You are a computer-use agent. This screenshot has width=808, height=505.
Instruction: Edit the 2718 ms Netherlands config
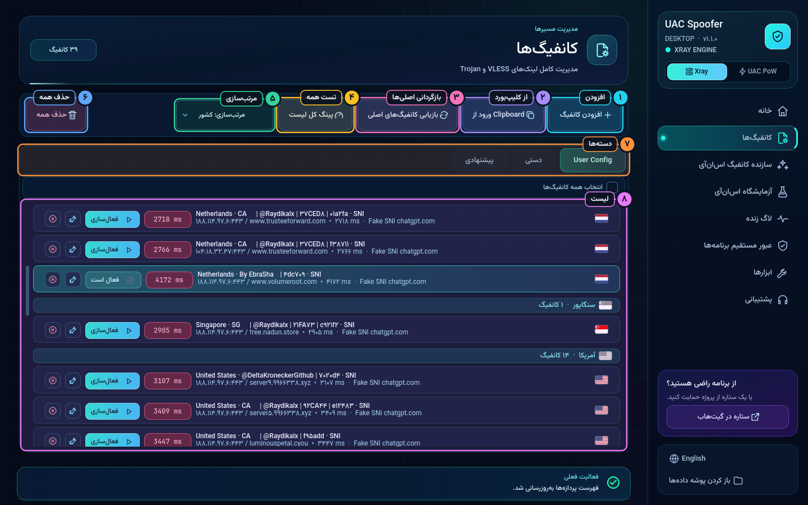coord(73,219)
